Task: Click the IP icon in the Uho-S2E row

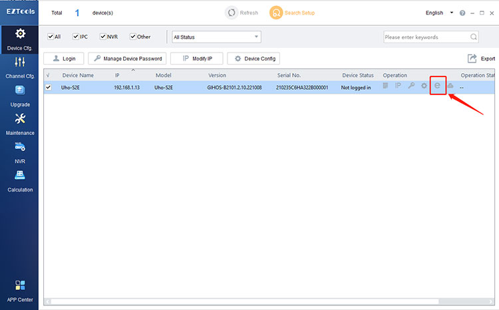Action: (x=398, y=86)
